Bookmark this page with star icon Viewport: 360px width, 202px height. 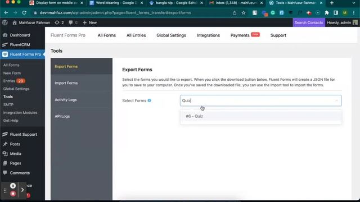click(244, 13)
